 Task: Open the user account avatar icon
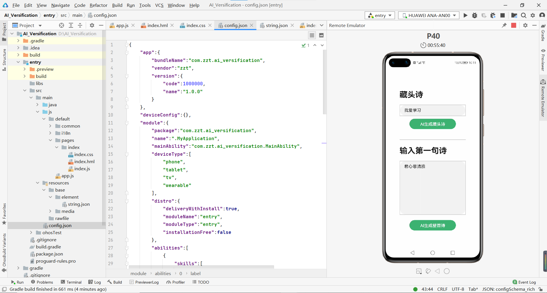tap(542, 15)
